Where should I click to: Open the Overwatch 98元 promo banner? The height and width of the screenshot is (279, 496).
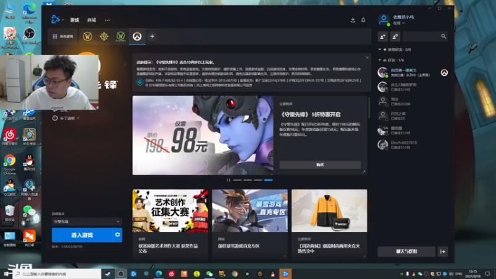pyautogui.click(x=203, y=135)
